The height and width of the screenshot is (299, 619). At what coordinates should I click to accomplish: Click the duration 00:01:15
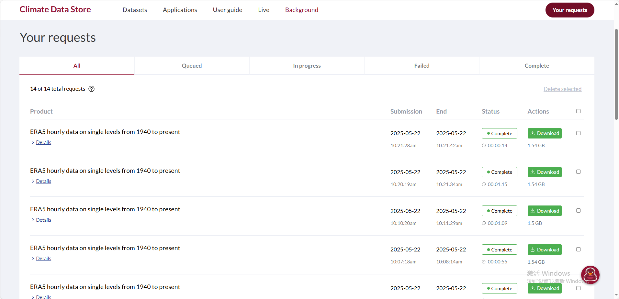coord(498,184)
